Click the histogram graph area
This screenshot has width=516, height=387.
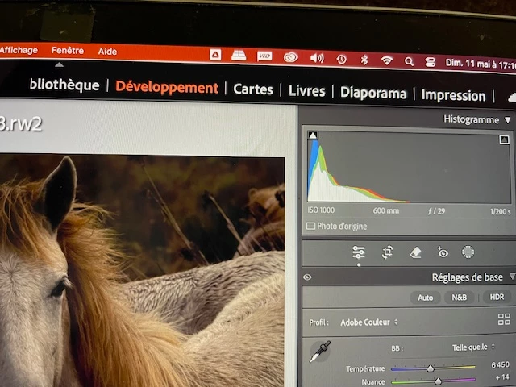[409, 167]
